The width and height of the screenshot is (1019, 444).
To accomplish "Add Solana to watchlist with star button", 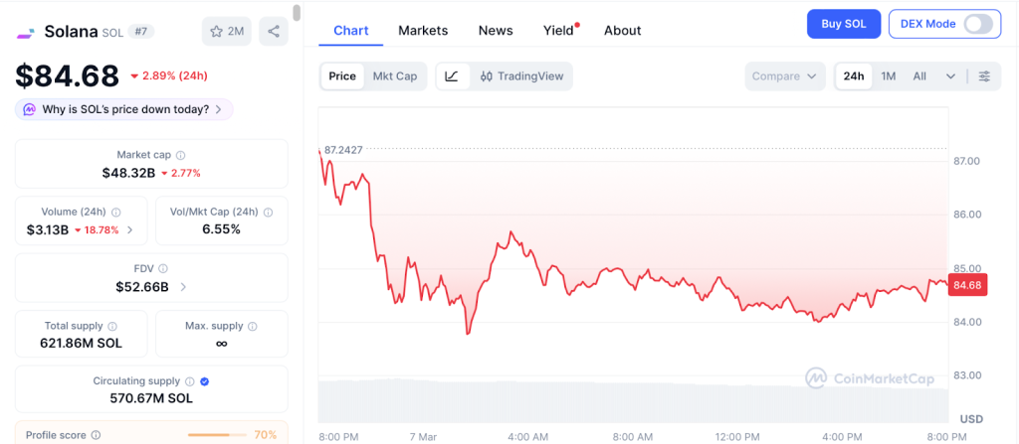I will coord(226,31).
